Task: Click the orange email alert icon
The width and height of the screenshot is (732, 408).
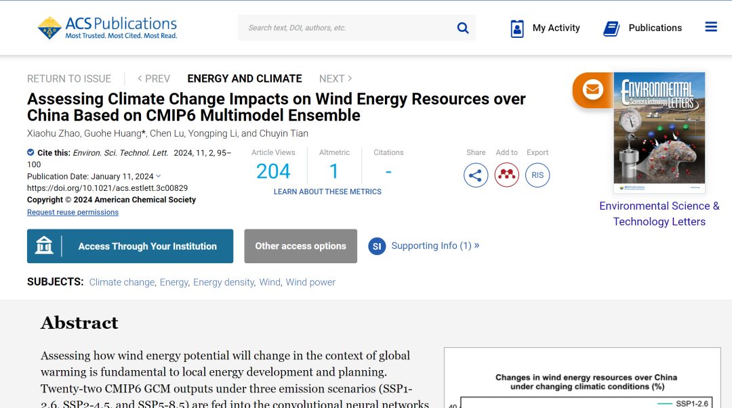Action: (592, 89)
